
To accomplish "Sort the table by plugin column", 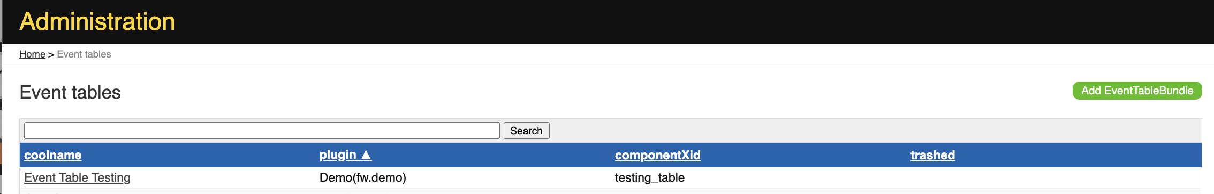I will 338,155.
